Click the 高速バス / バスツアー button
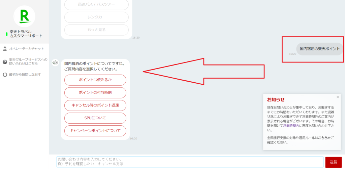This screenshot has width=345, height=169. pos(96,4)
